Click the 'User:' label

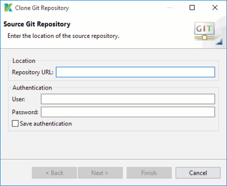point(19,99)
